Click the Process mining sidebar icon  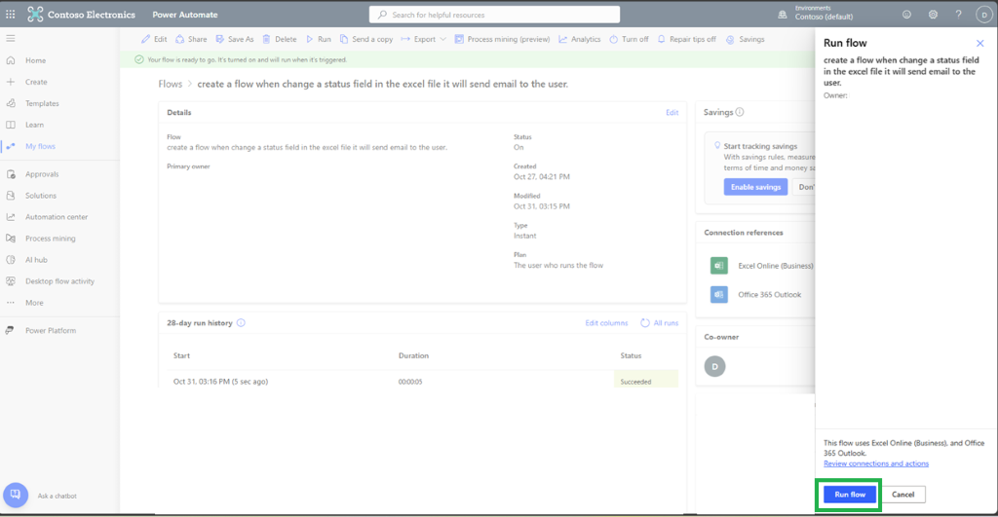(x=10, y=239)
